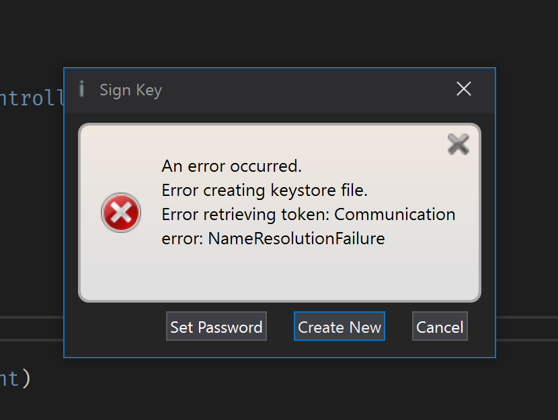Viewport: 558px width, 420px height.
Task: Click the "Error retrieving token" text
Action: pyautogui.click(x=245, y=214)
